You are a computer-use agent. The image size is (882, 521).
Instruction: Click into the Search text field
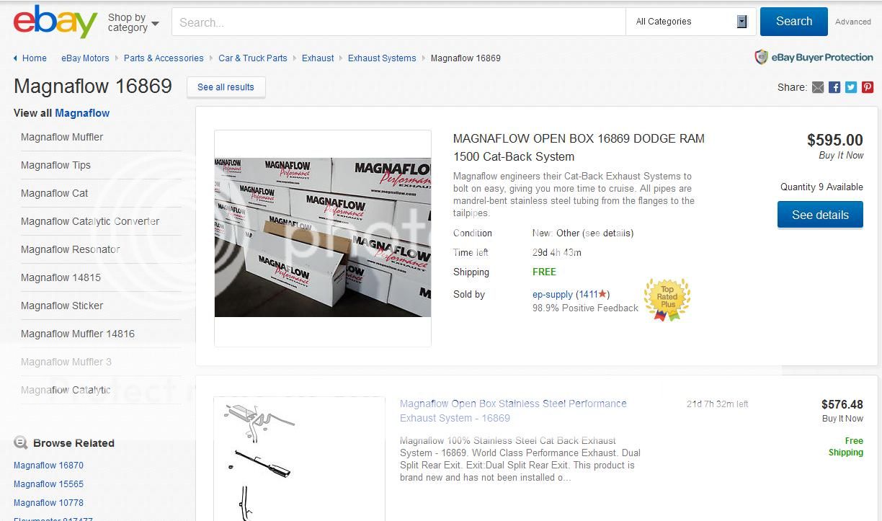tap(398, 22)
